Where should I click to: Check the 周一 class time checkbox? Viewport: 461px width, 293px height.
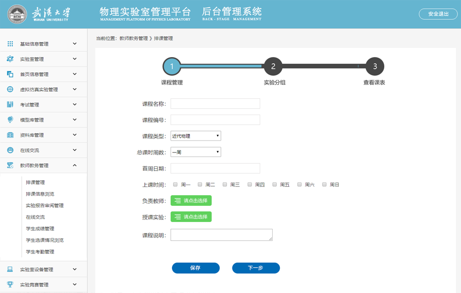[175, 184]
